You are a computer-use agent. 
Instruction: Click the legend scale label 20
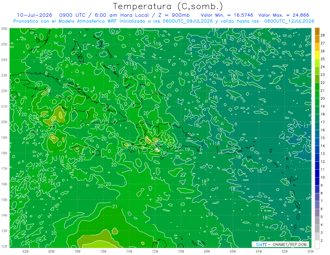pos(323,98)
